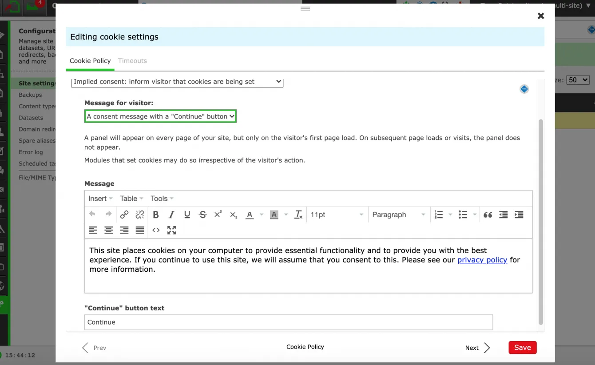The width and height of the screenshot is (595, 365).
Task: Switch to the Timeouts tab
Action: pyautogui.click(x=132, y=61)
